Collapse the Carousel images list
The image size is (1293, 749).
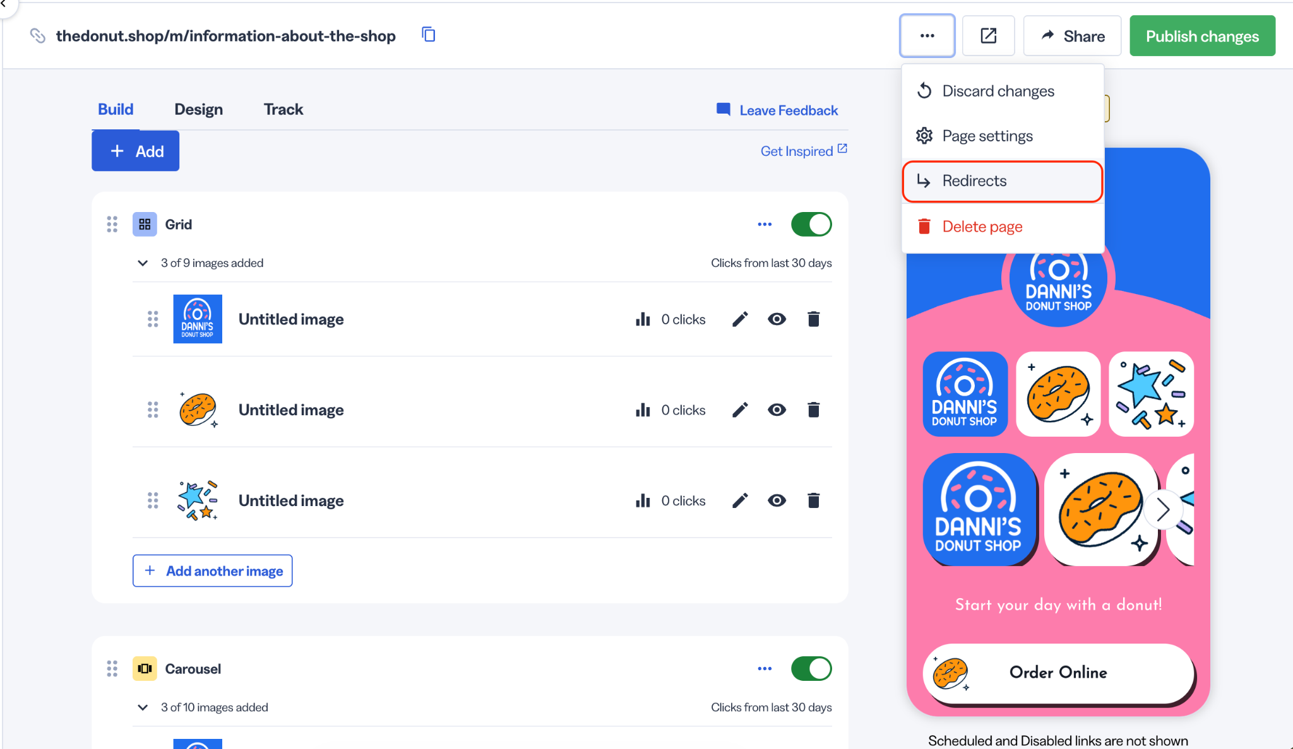(143, 707)
